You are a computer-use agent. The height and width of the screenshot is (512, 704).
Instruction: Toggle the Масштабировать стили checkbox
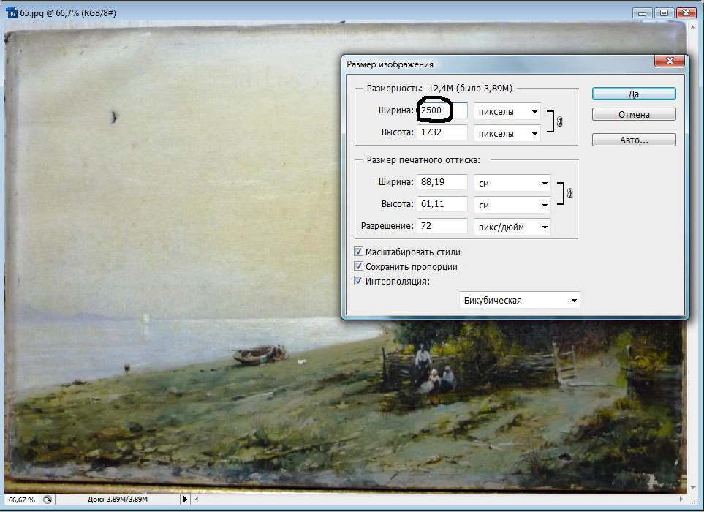coord(359,252)
